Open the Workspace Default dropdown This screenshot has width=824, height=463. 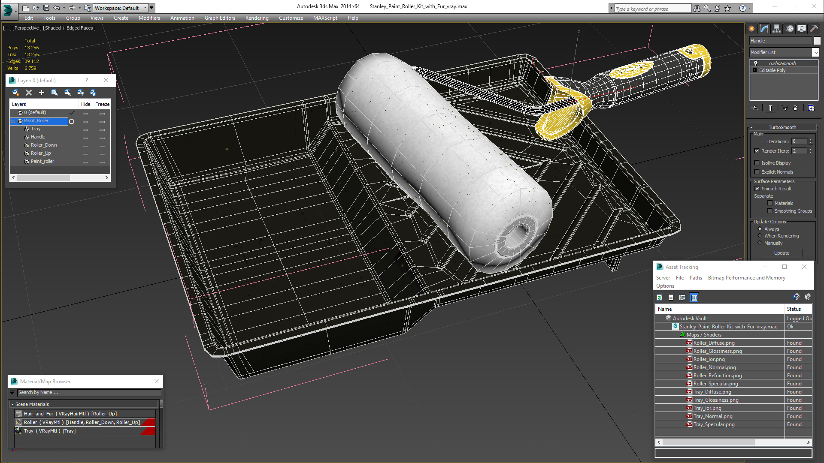tap(145, 8)
